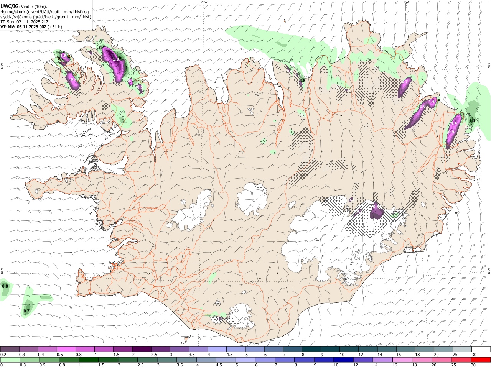The height and width of the screenshot is (368, 491).
Task: Click the '18' label under upper legend row
Action: pos(417,355)
